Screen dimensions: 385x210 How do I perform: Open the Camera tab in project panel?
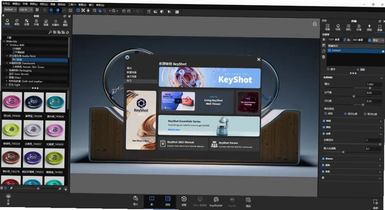point(348,27)
